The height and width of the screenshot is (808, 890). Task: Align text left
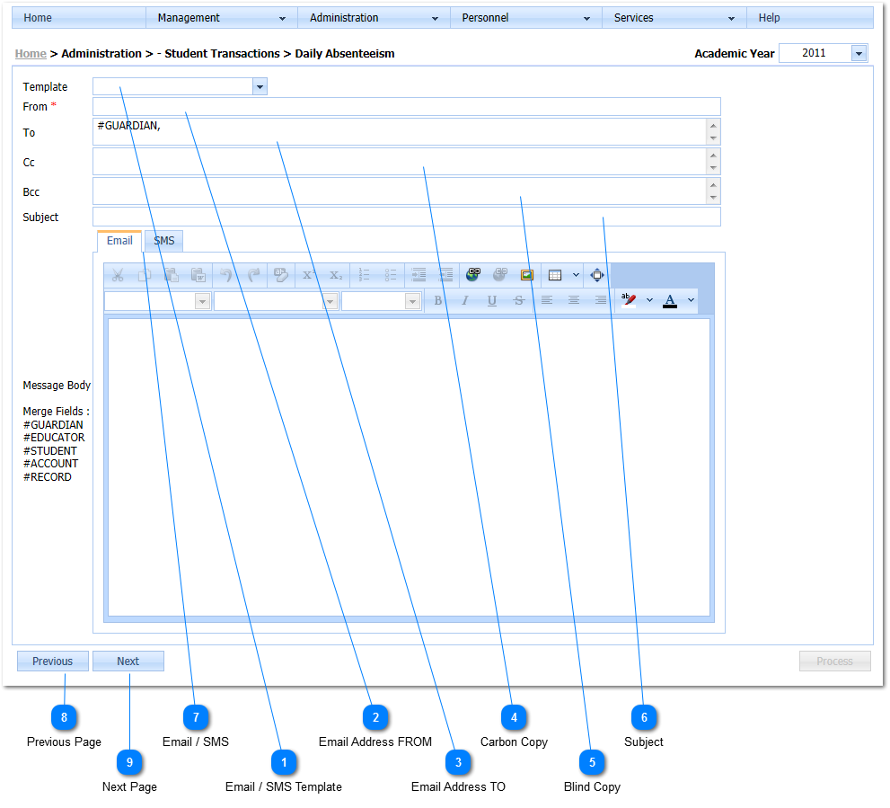click(547, 300)
